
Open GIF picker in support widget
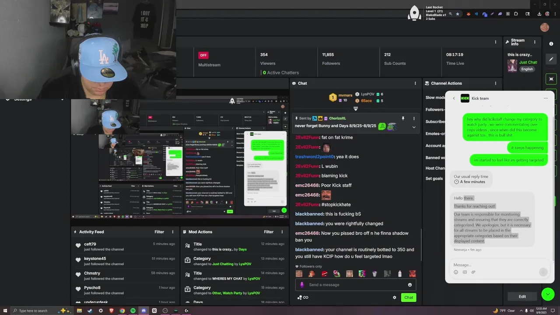coord(465,272)
